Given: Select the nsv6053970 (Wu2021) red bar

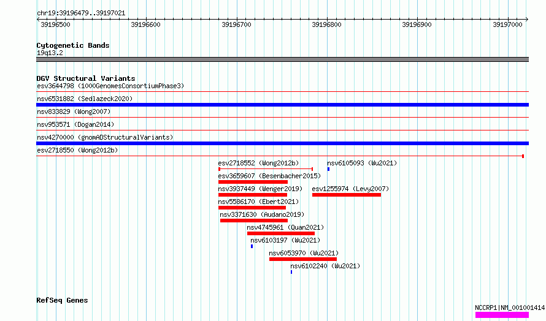Looking at the screenshot, I should click(x=303, y=259).
